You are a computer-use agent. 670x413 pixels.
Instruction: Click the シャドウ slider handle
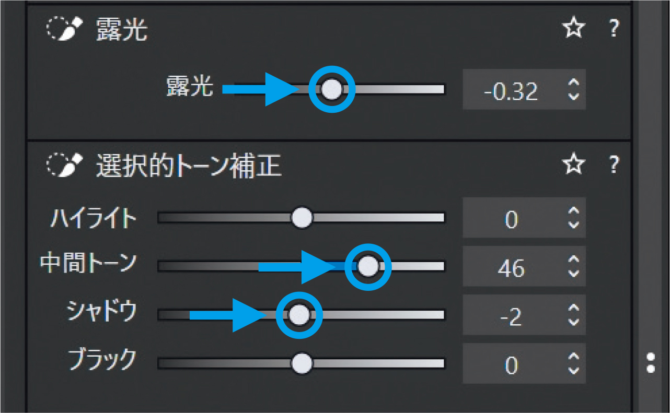coord(299,315)
